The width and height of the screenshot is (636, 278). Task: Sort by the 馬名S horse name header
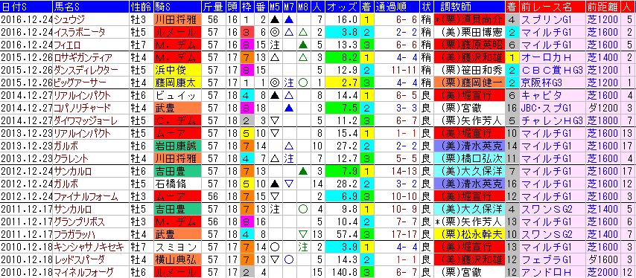coord(92,7)
